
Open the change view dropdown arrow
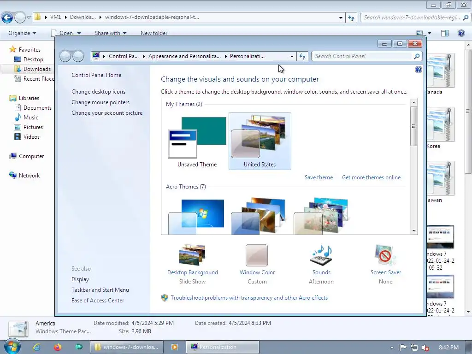[429, 33]
